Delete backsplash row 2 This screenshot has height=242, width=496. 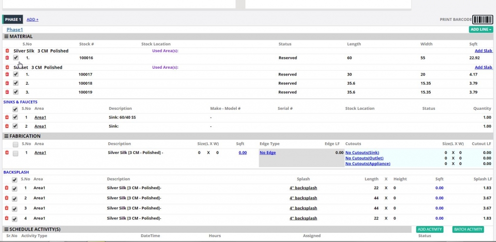point(7,198)
